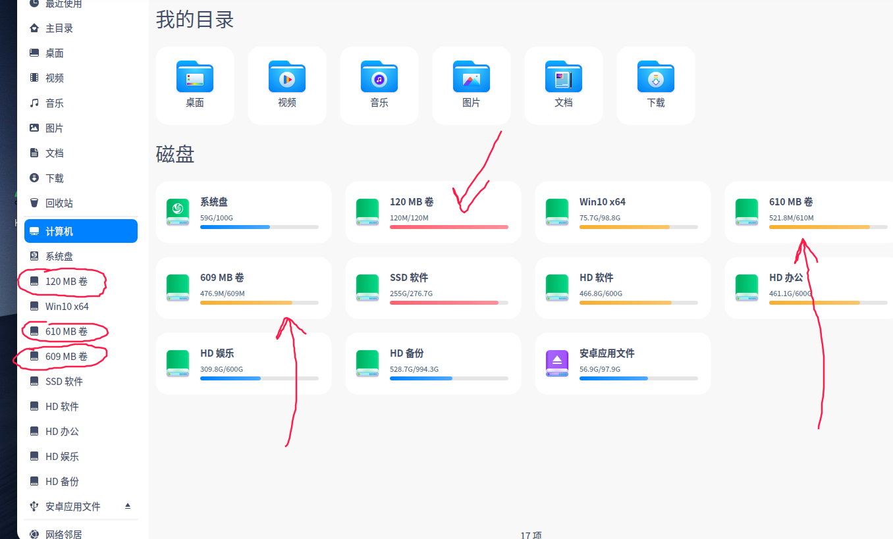Click the HD 备份 drive icon in 磁盘
Viewport: 893px width, 539px height.
pyautogui.click(x=367, y=363)
